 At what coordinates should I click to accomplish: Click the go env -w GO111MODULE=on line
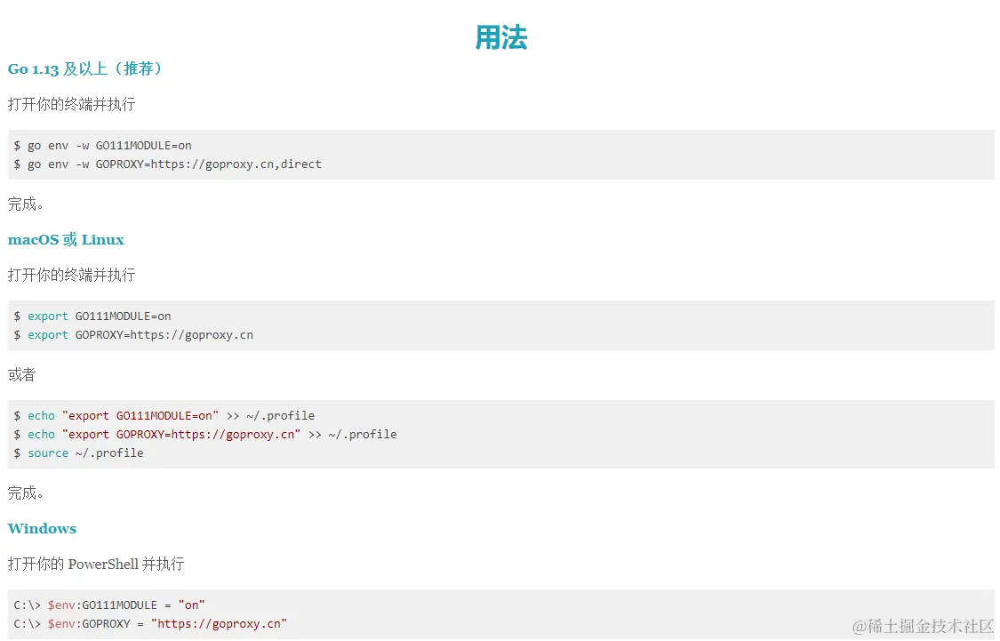(x=103, y=146)
